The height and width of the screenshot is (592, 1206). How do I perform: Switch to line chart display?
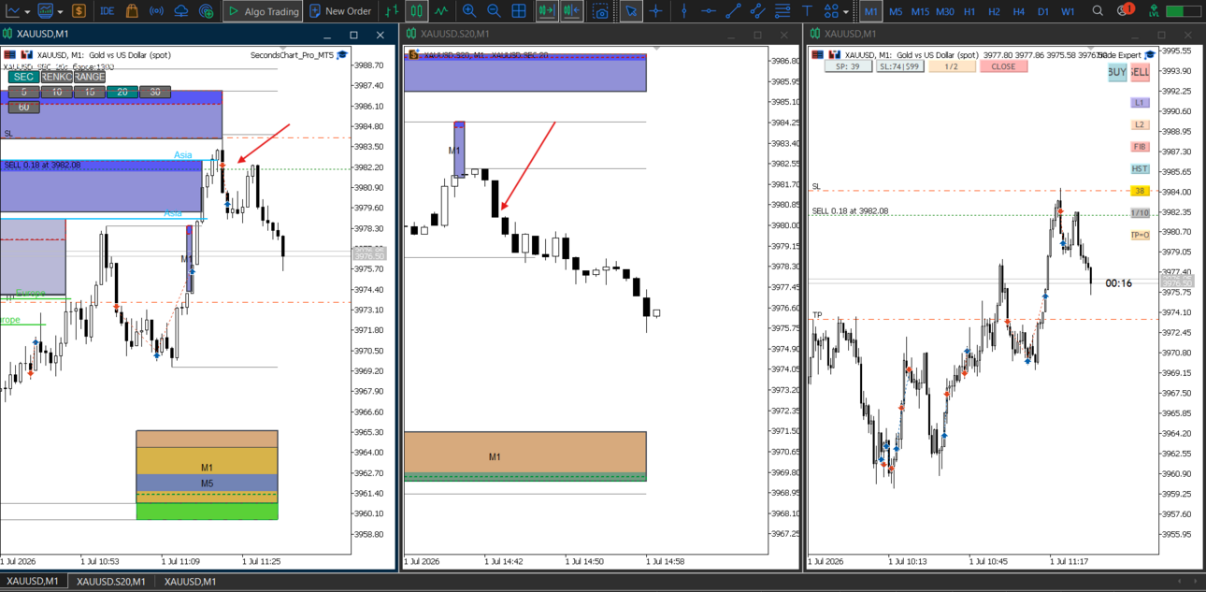point(440,11)
